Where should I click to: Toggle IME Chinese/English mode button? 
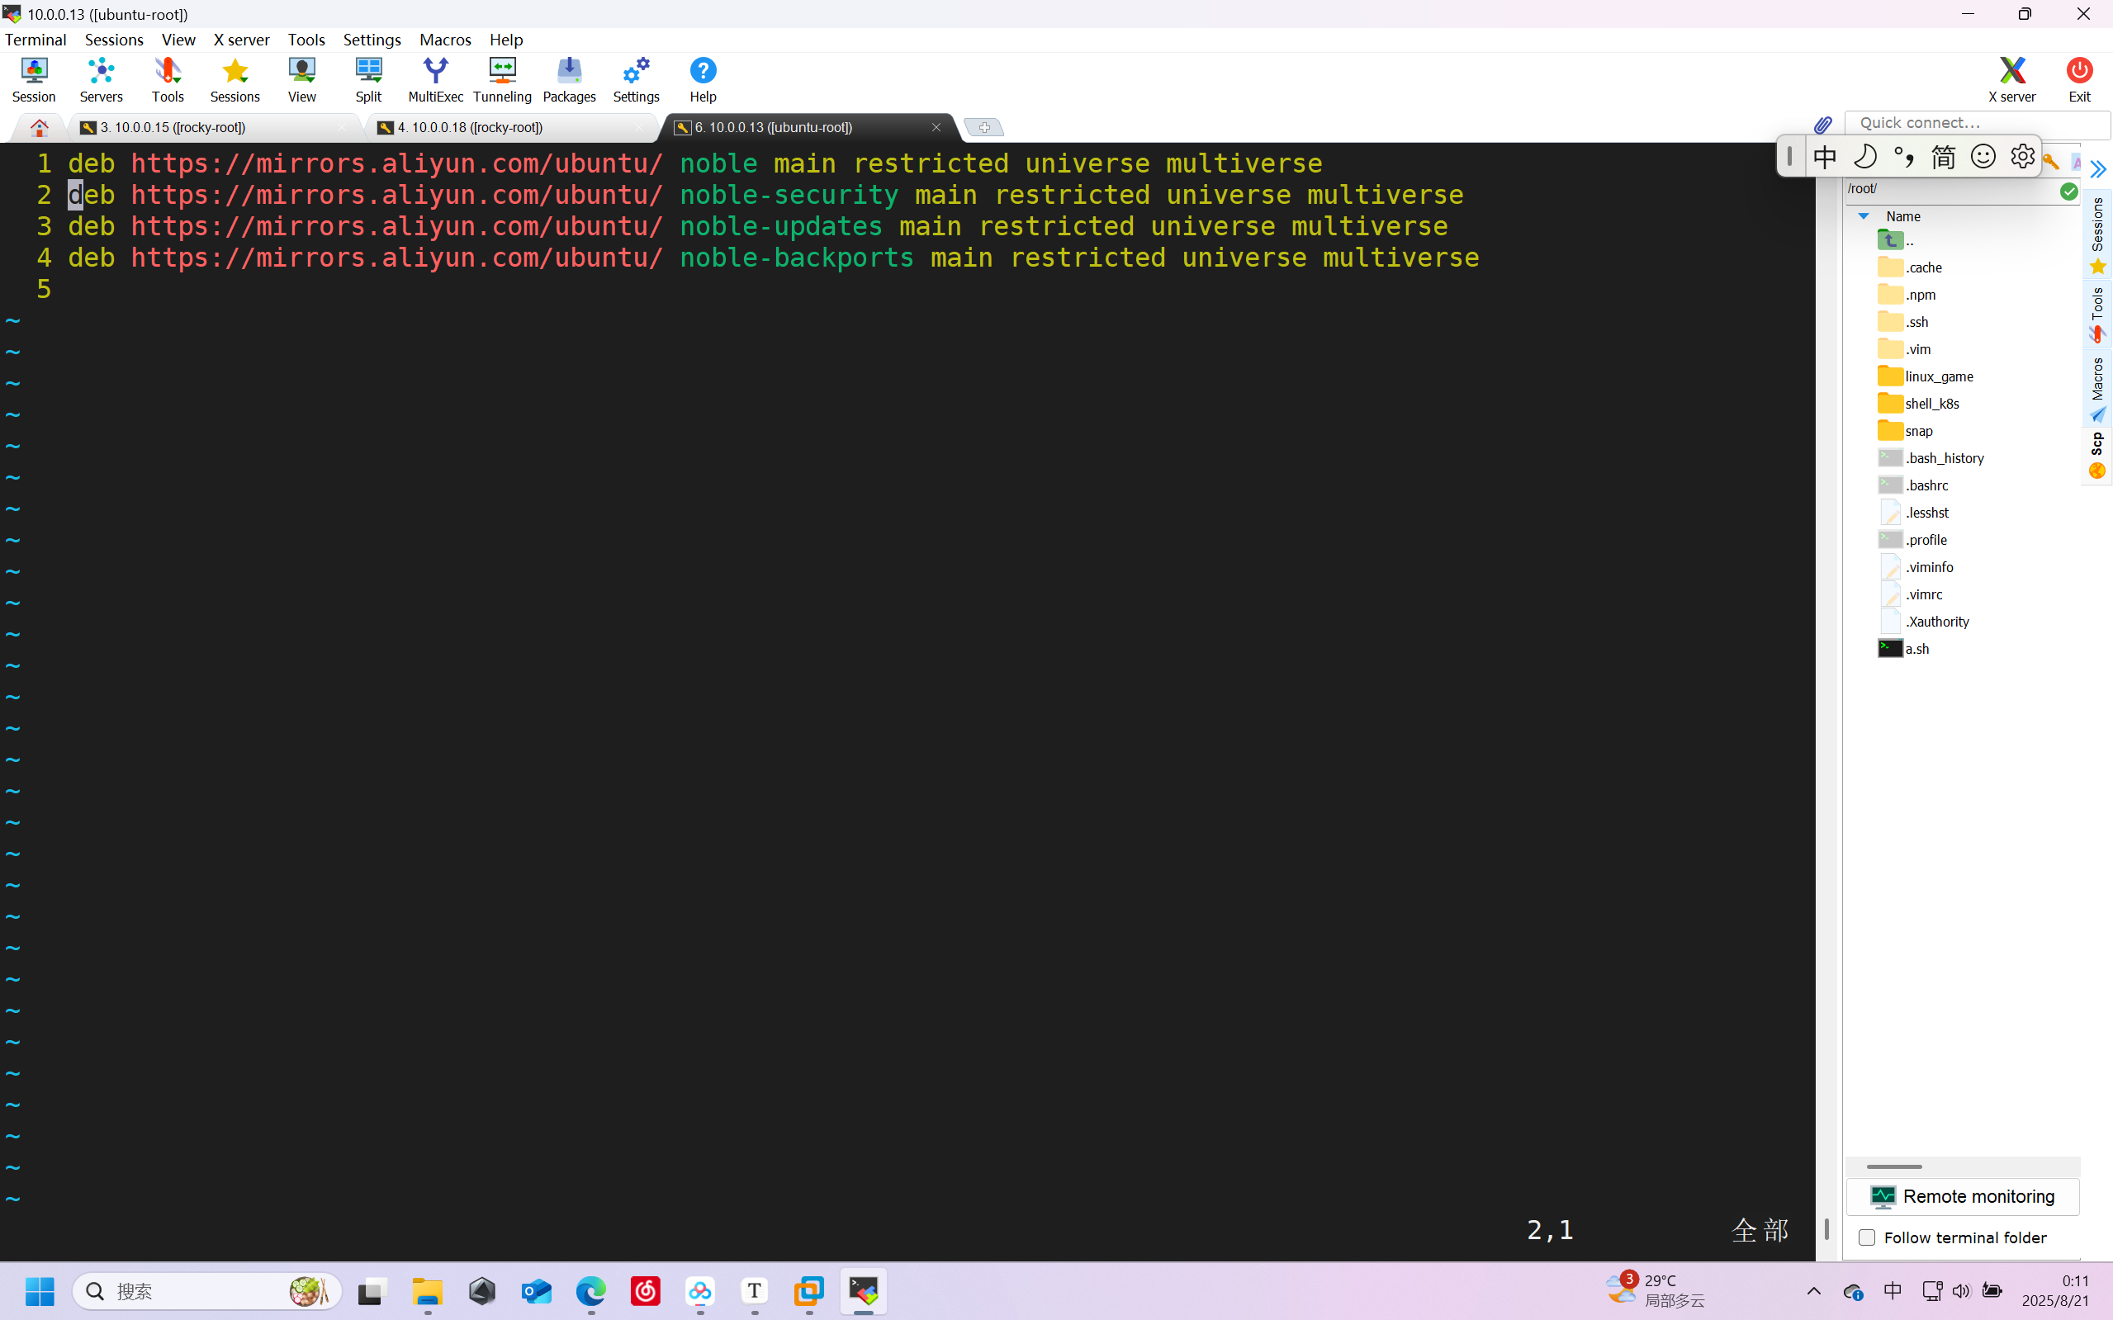click(1825, 157)
